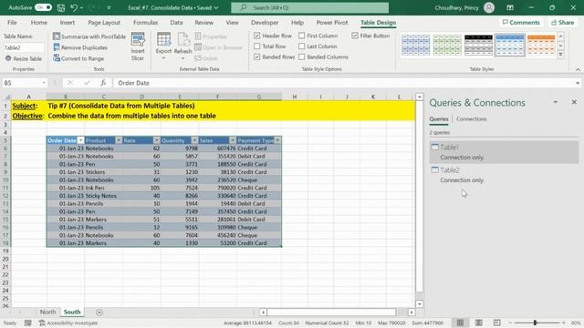This screenshot has width=584, height=328.
Task: Click the insert function fx icon
Action: pyautogui.click(x=103, y=83)
